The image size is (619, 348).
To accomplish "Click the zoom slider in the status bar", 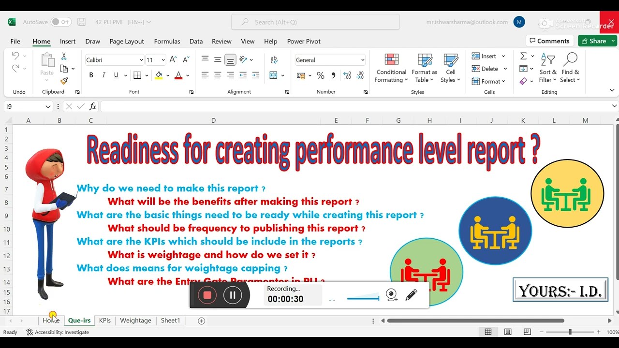I will click(x=570, y=332).
